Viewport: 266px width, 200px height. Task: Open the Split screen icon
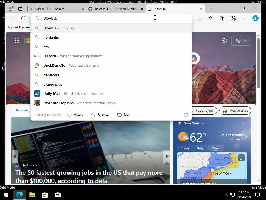[199, 18]
